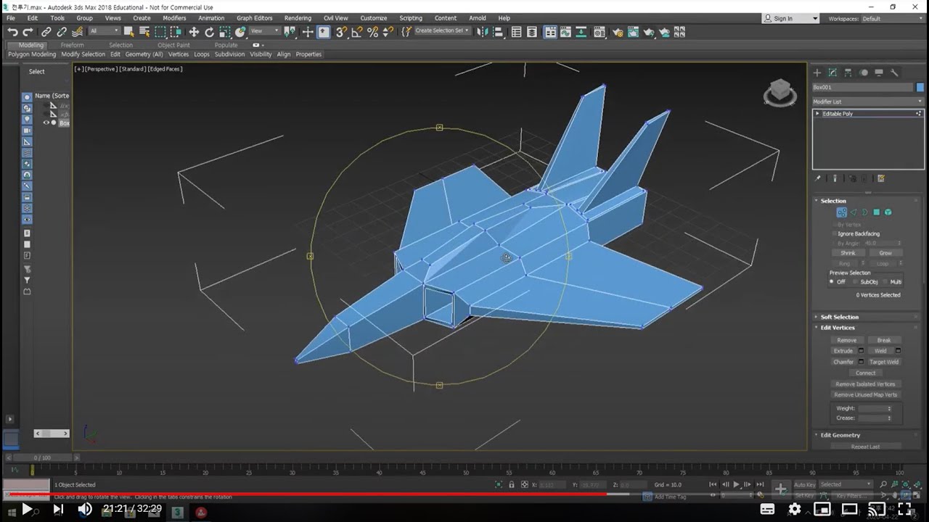This screenshot has height=522, width=929.
Task: Click the Grow selection button
Action: click(885, 253)
